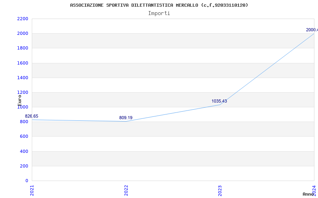Select the 1400 y-axis tick label
Image resolution: width=318 pixels, height=198 pixels.
pos(23,78)
